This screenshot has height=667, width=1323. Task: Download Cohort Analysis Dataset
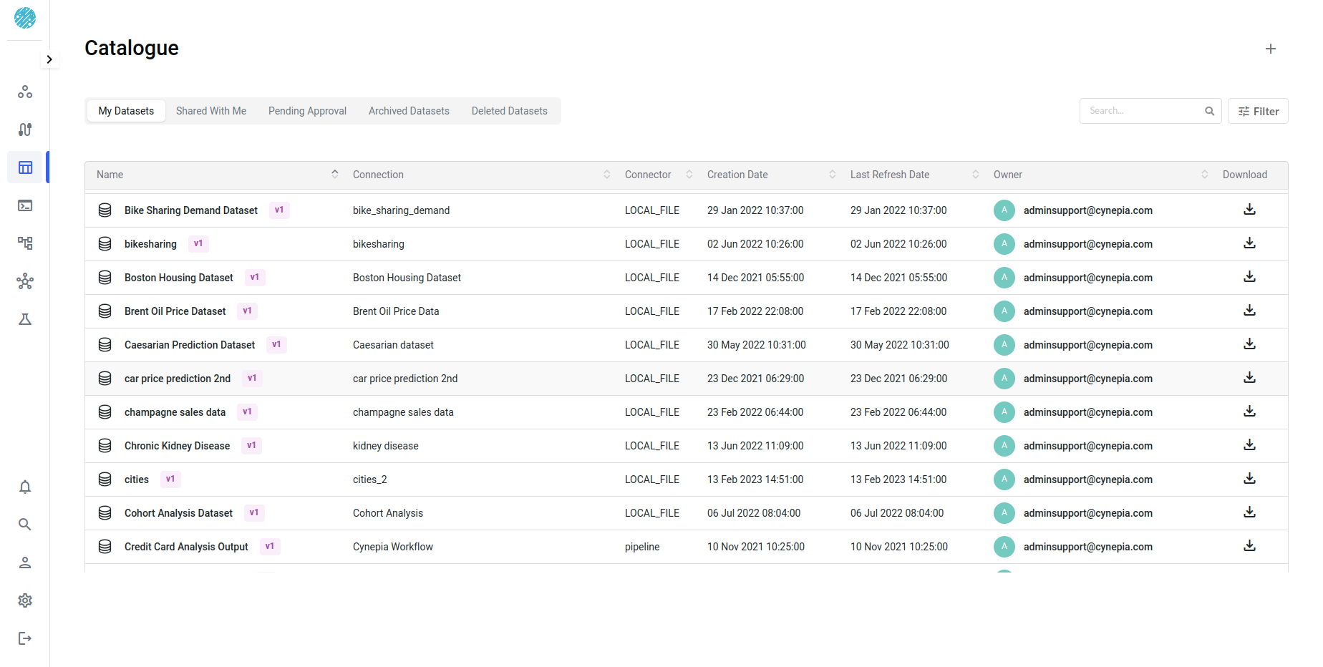click(x=1249, y=512)
